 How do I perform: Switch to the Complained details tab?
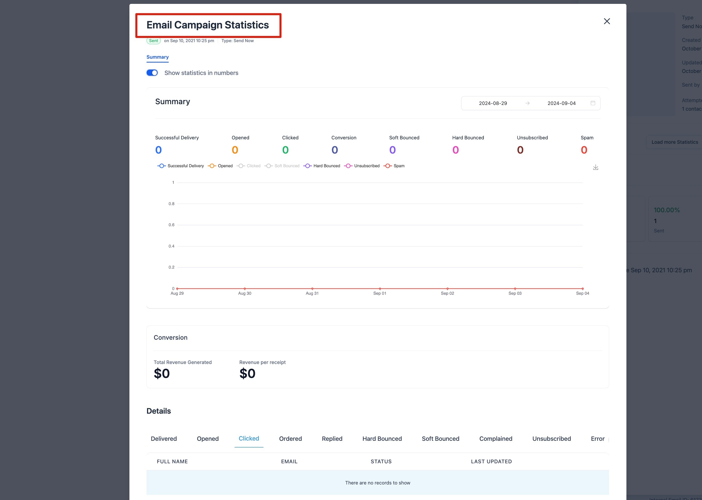pyautogui.click(x=495, y=439)
